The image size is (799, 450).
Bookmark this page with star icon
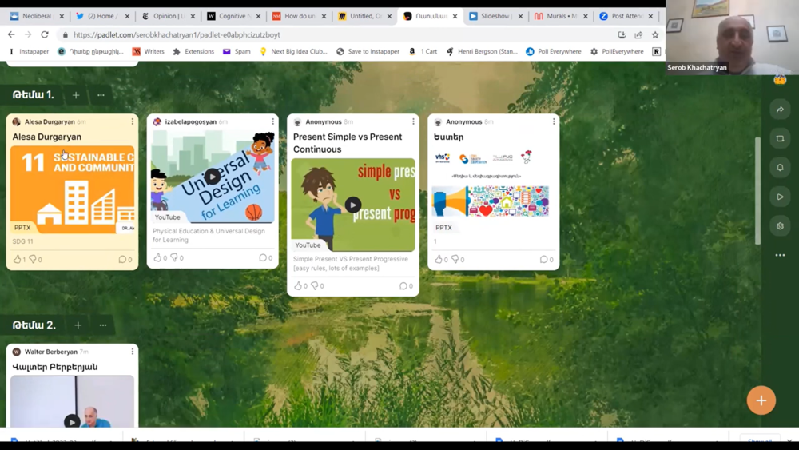click(x=655, y=35)
